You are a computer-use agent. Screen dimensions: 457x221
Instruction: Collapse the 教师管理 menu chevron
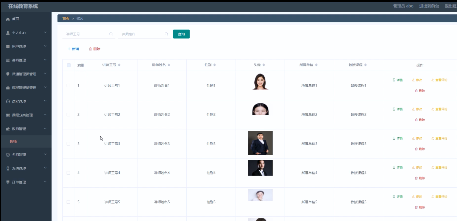pyautogui.click(x=45, y=129)
